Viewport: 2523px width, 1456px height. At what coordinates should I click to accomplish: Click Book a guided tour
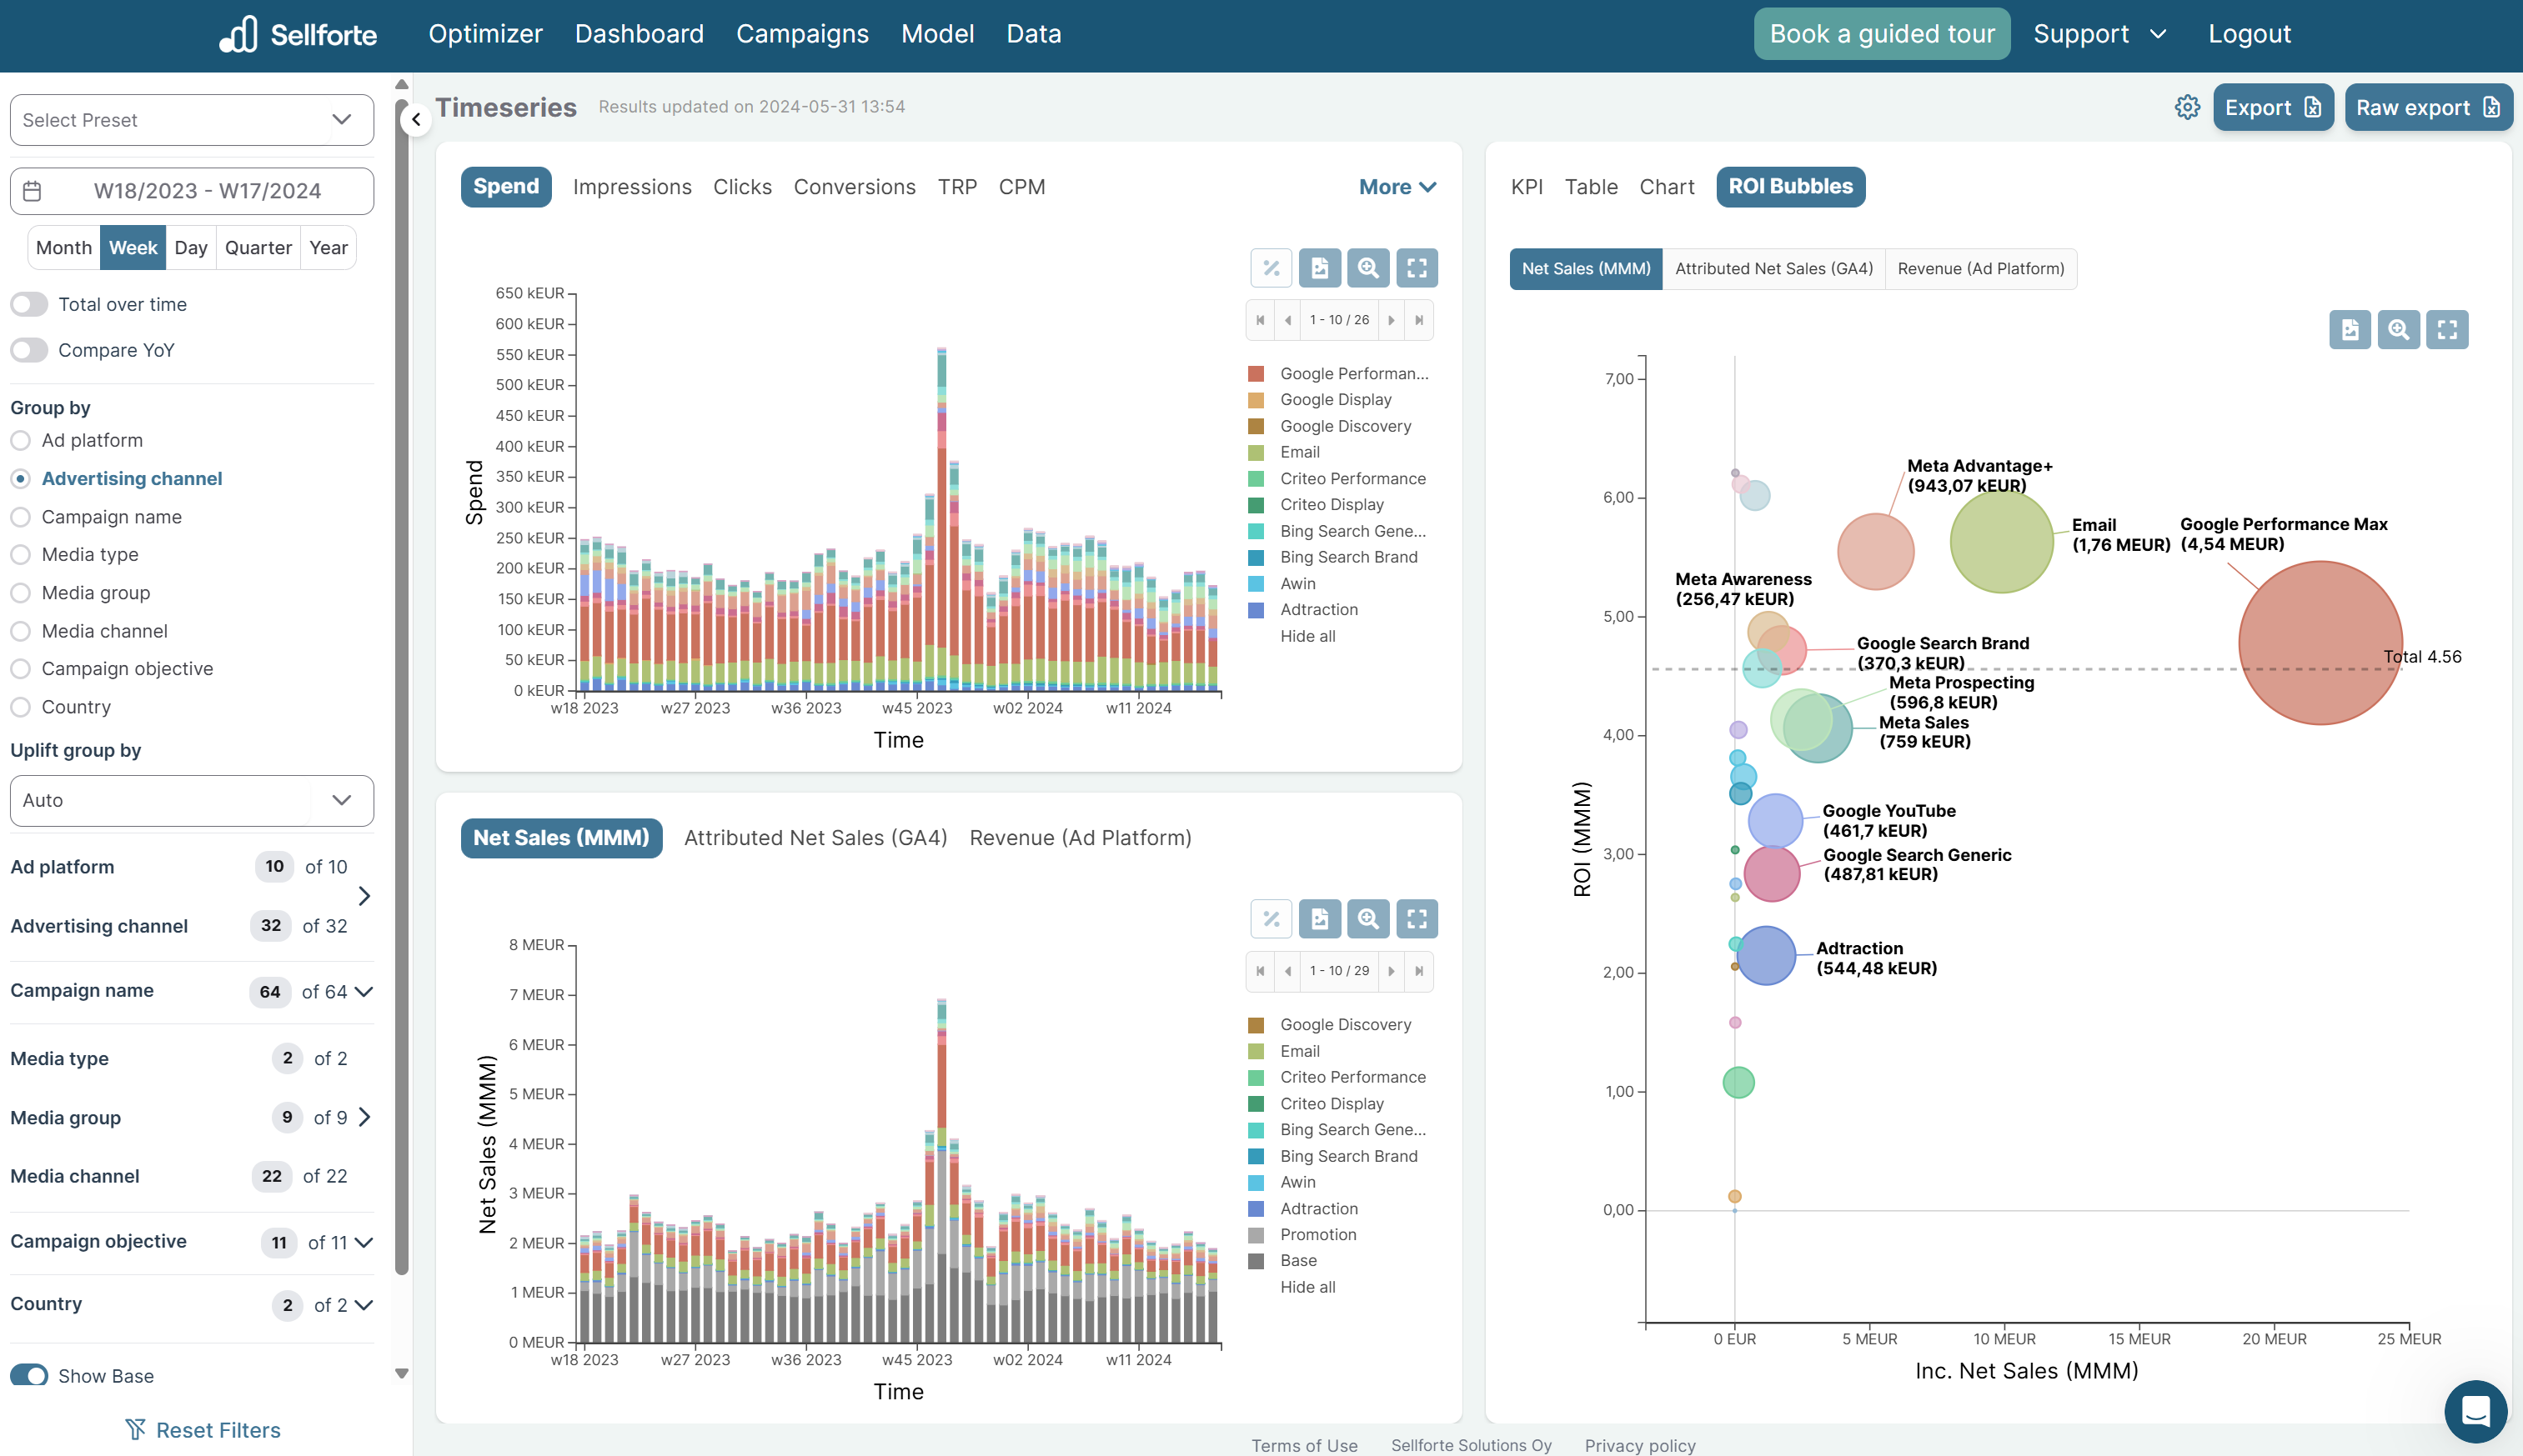(1882, 34)
